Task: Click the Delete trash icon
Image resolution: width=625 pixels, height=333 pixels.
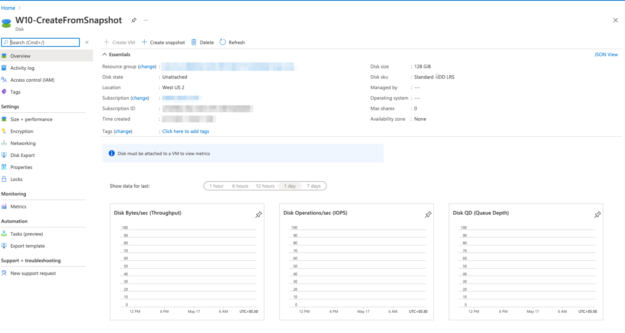Action: pyautogui.click(x=194, y=42)
